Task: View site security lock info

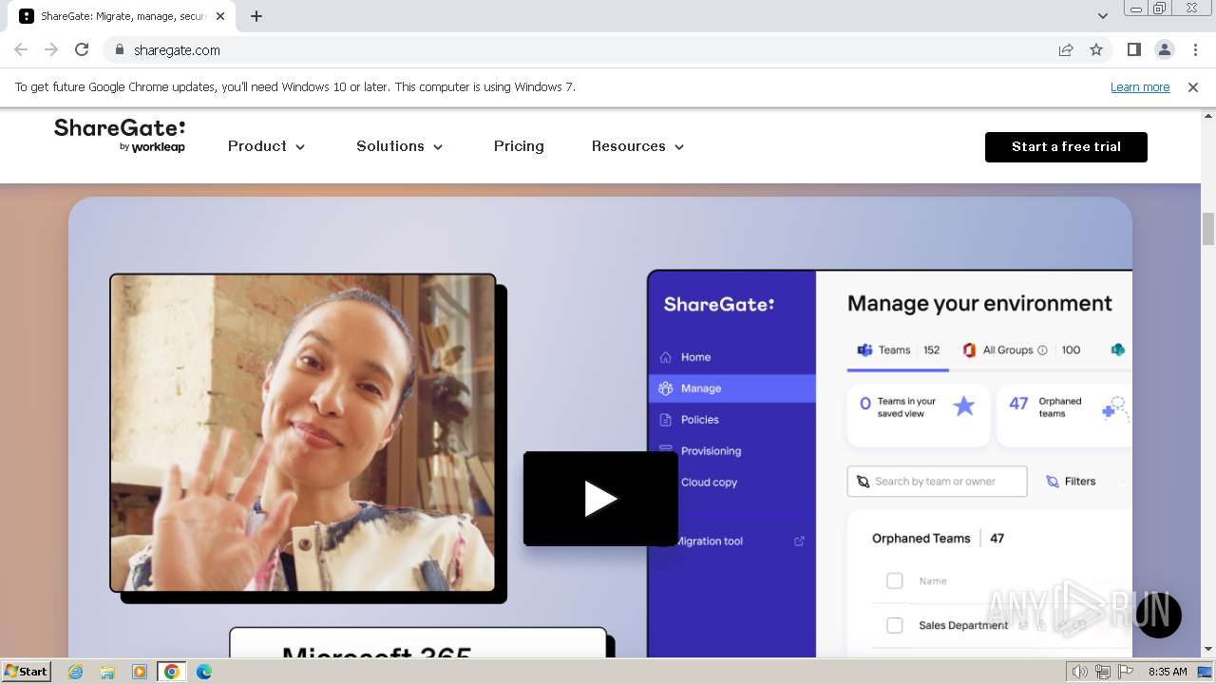Action: tap(120, 50)
